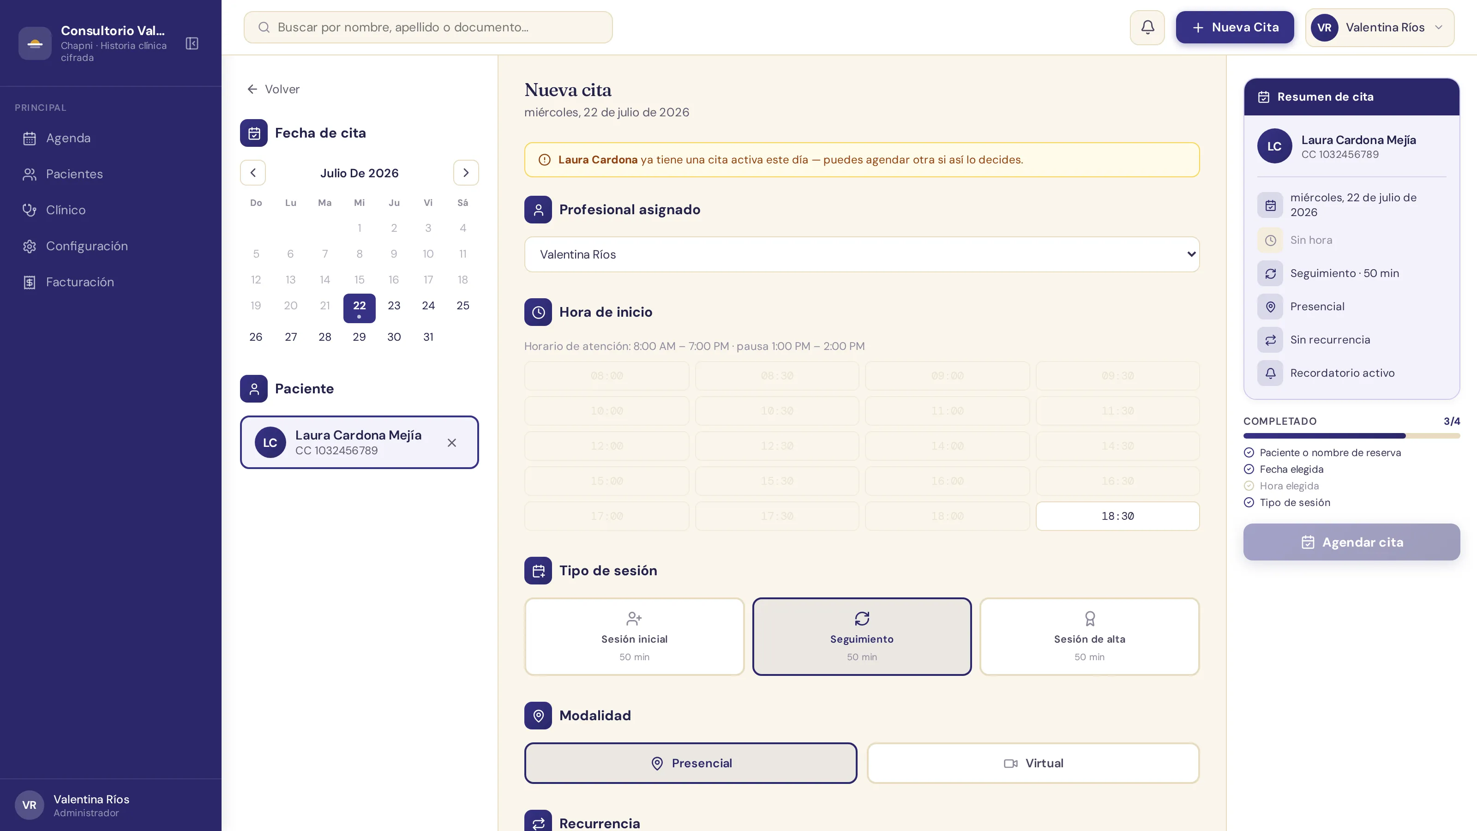Image resolution: width=1477 pixels, height=831 pixels.
Task: Go to next month in calendar
Action: coord(466,173)
